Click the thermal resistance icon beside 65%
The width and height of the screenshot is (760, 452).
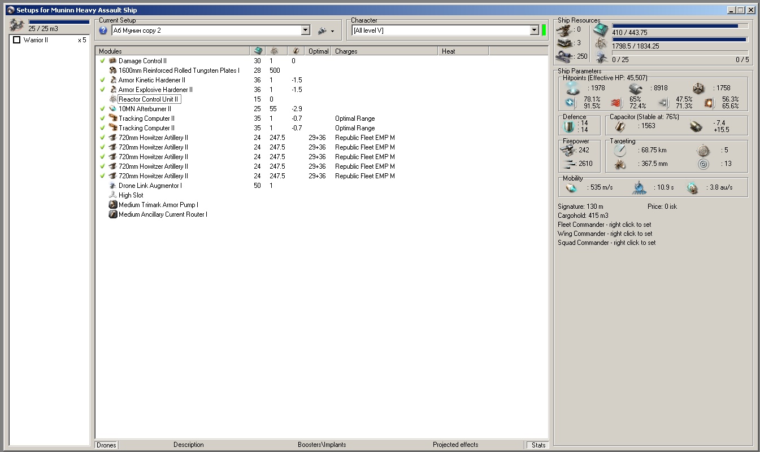tap(616, 103)
